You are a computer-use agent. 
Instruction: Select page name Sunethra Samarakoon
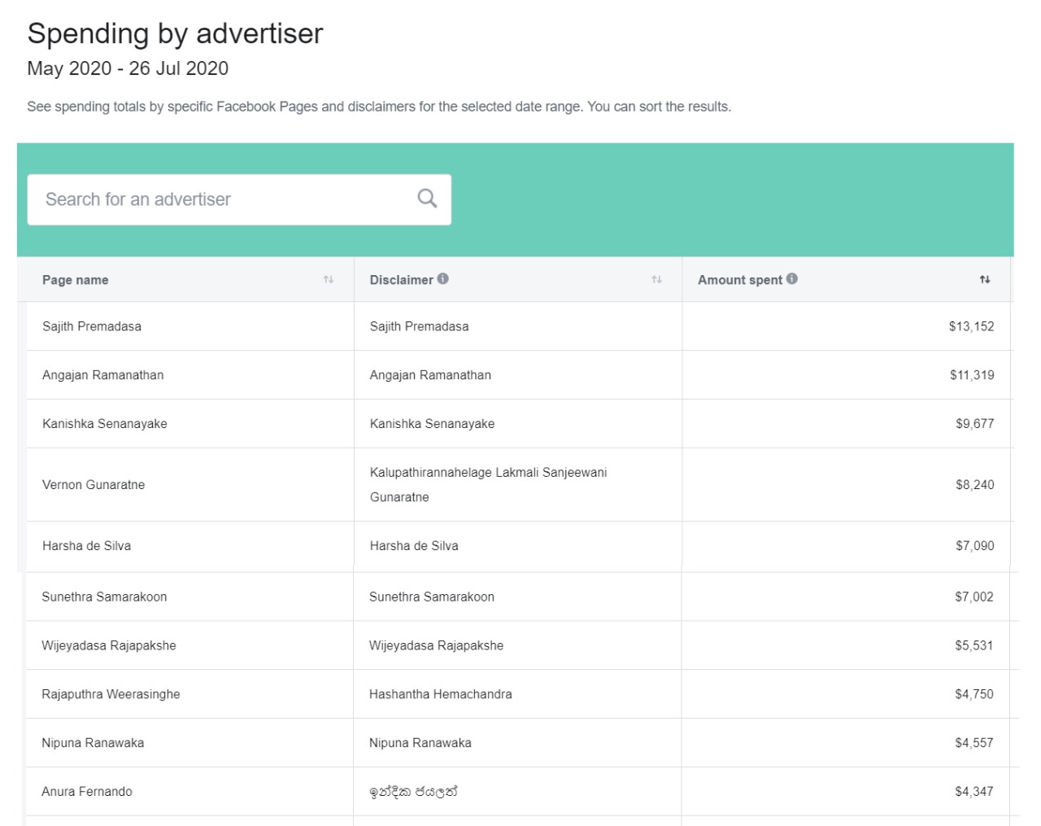point(104,597)
